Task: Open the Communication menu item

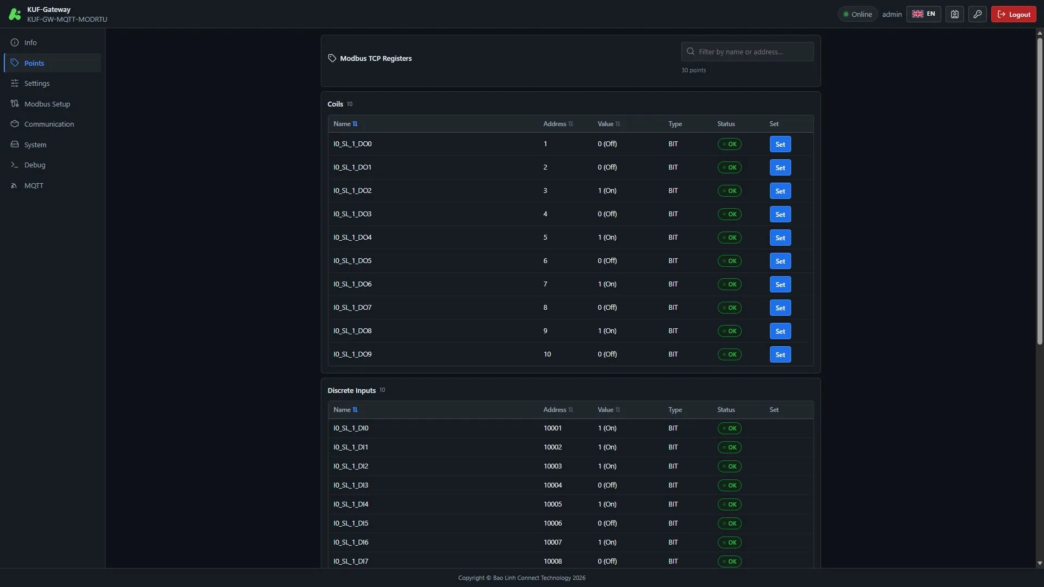Action: point(52,124)
